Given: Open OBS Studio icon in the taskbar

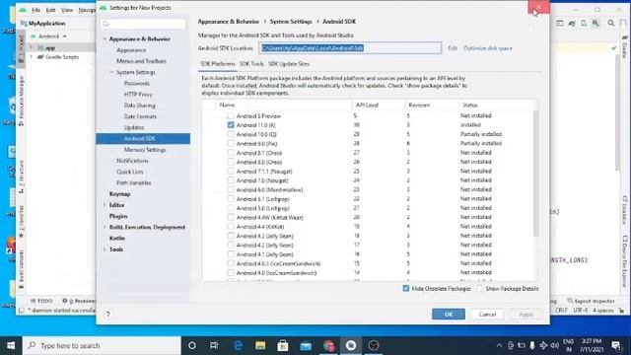Looking at the screenshot, I should pos(374,345).
